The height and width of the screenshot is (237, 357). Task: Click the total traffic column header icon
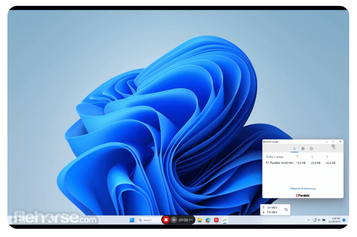(327, 156)
